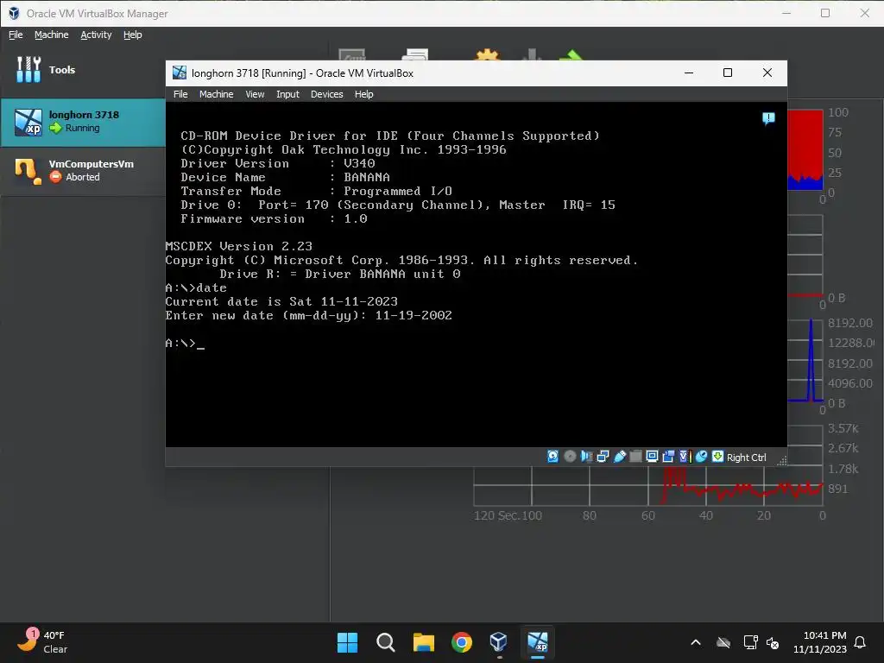The image size is (884, 663).
Task: Show hidden system tray icons
Action: click(696, 642)
